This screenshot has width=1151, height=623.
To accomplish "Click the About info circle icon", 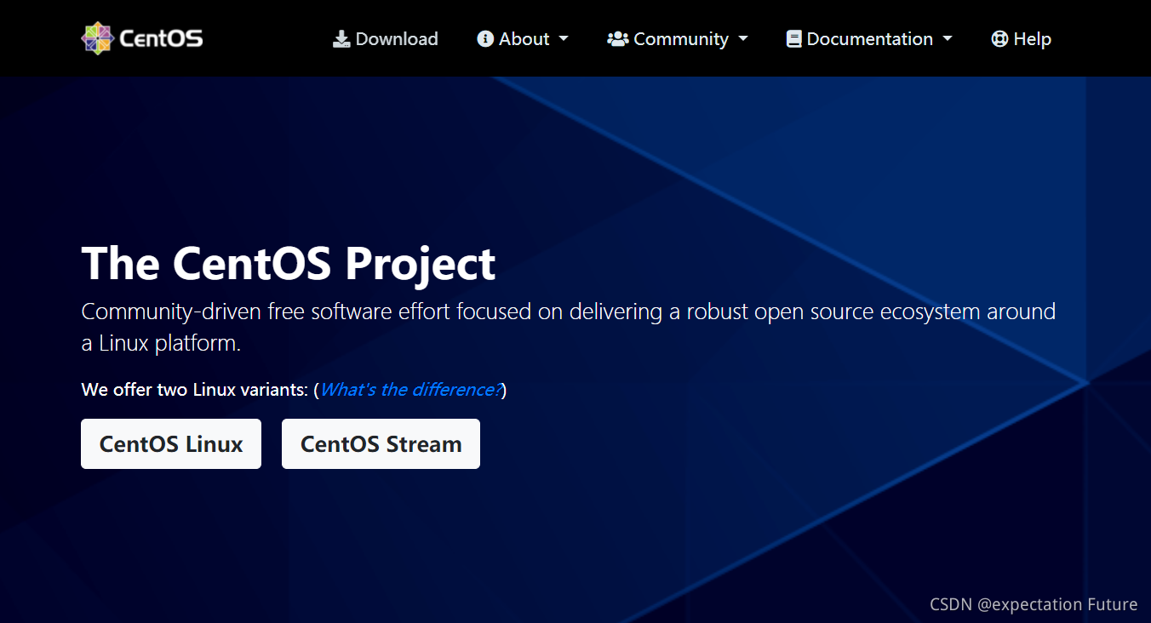I will [x=485, y=39].
